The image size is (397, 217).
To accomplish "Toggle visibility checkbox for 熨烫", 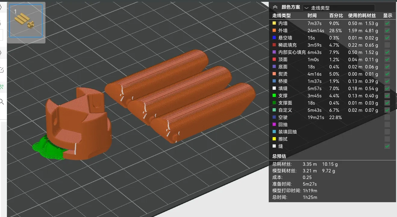I will tap(387, 74).
